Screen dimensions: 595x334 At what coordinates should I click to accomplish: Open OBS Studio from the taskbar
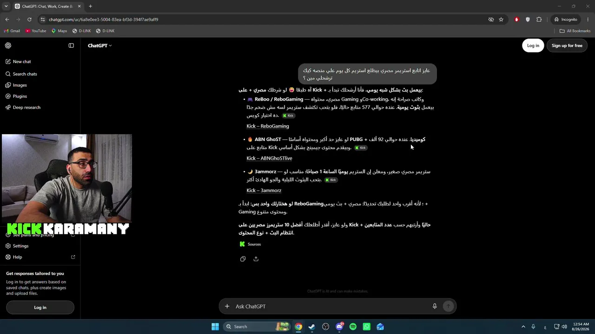[x=325, y=327]
